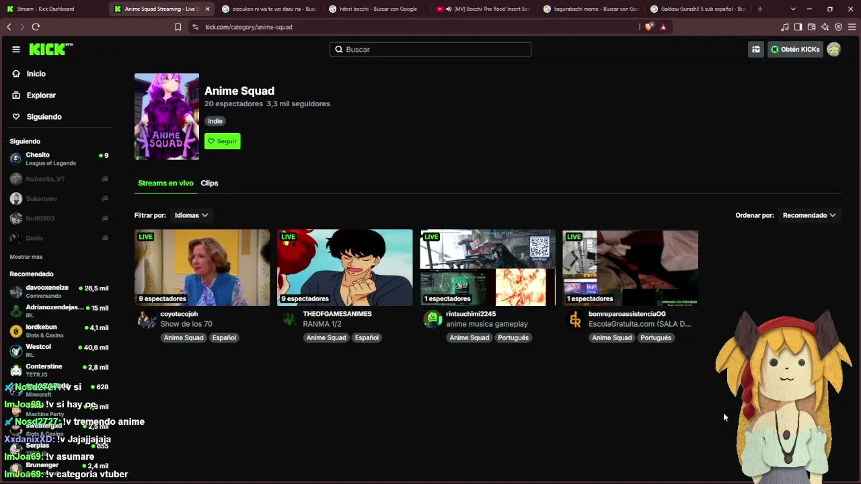The height and width of the screenshot is (484, 861).
Task: Click the browser address bar URL
Action: 249,27
